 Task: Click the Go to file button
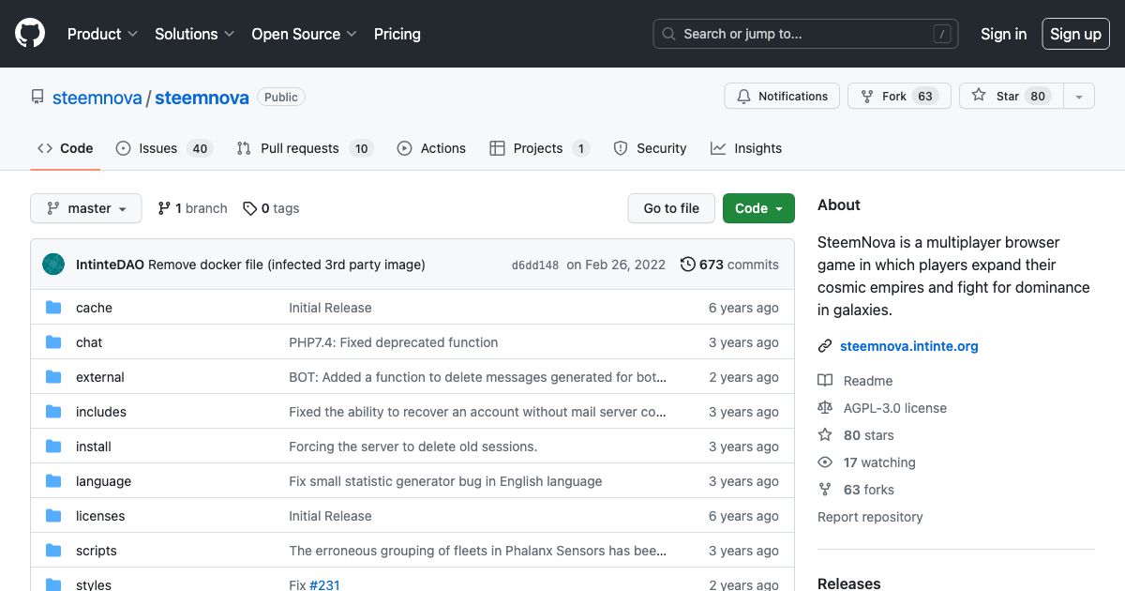pyautogui.click(x=670, y=208)
